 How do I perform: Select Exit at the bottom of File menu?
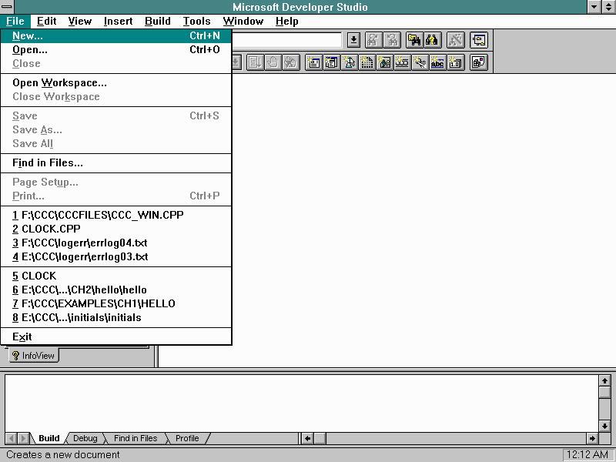click(22, 336)
